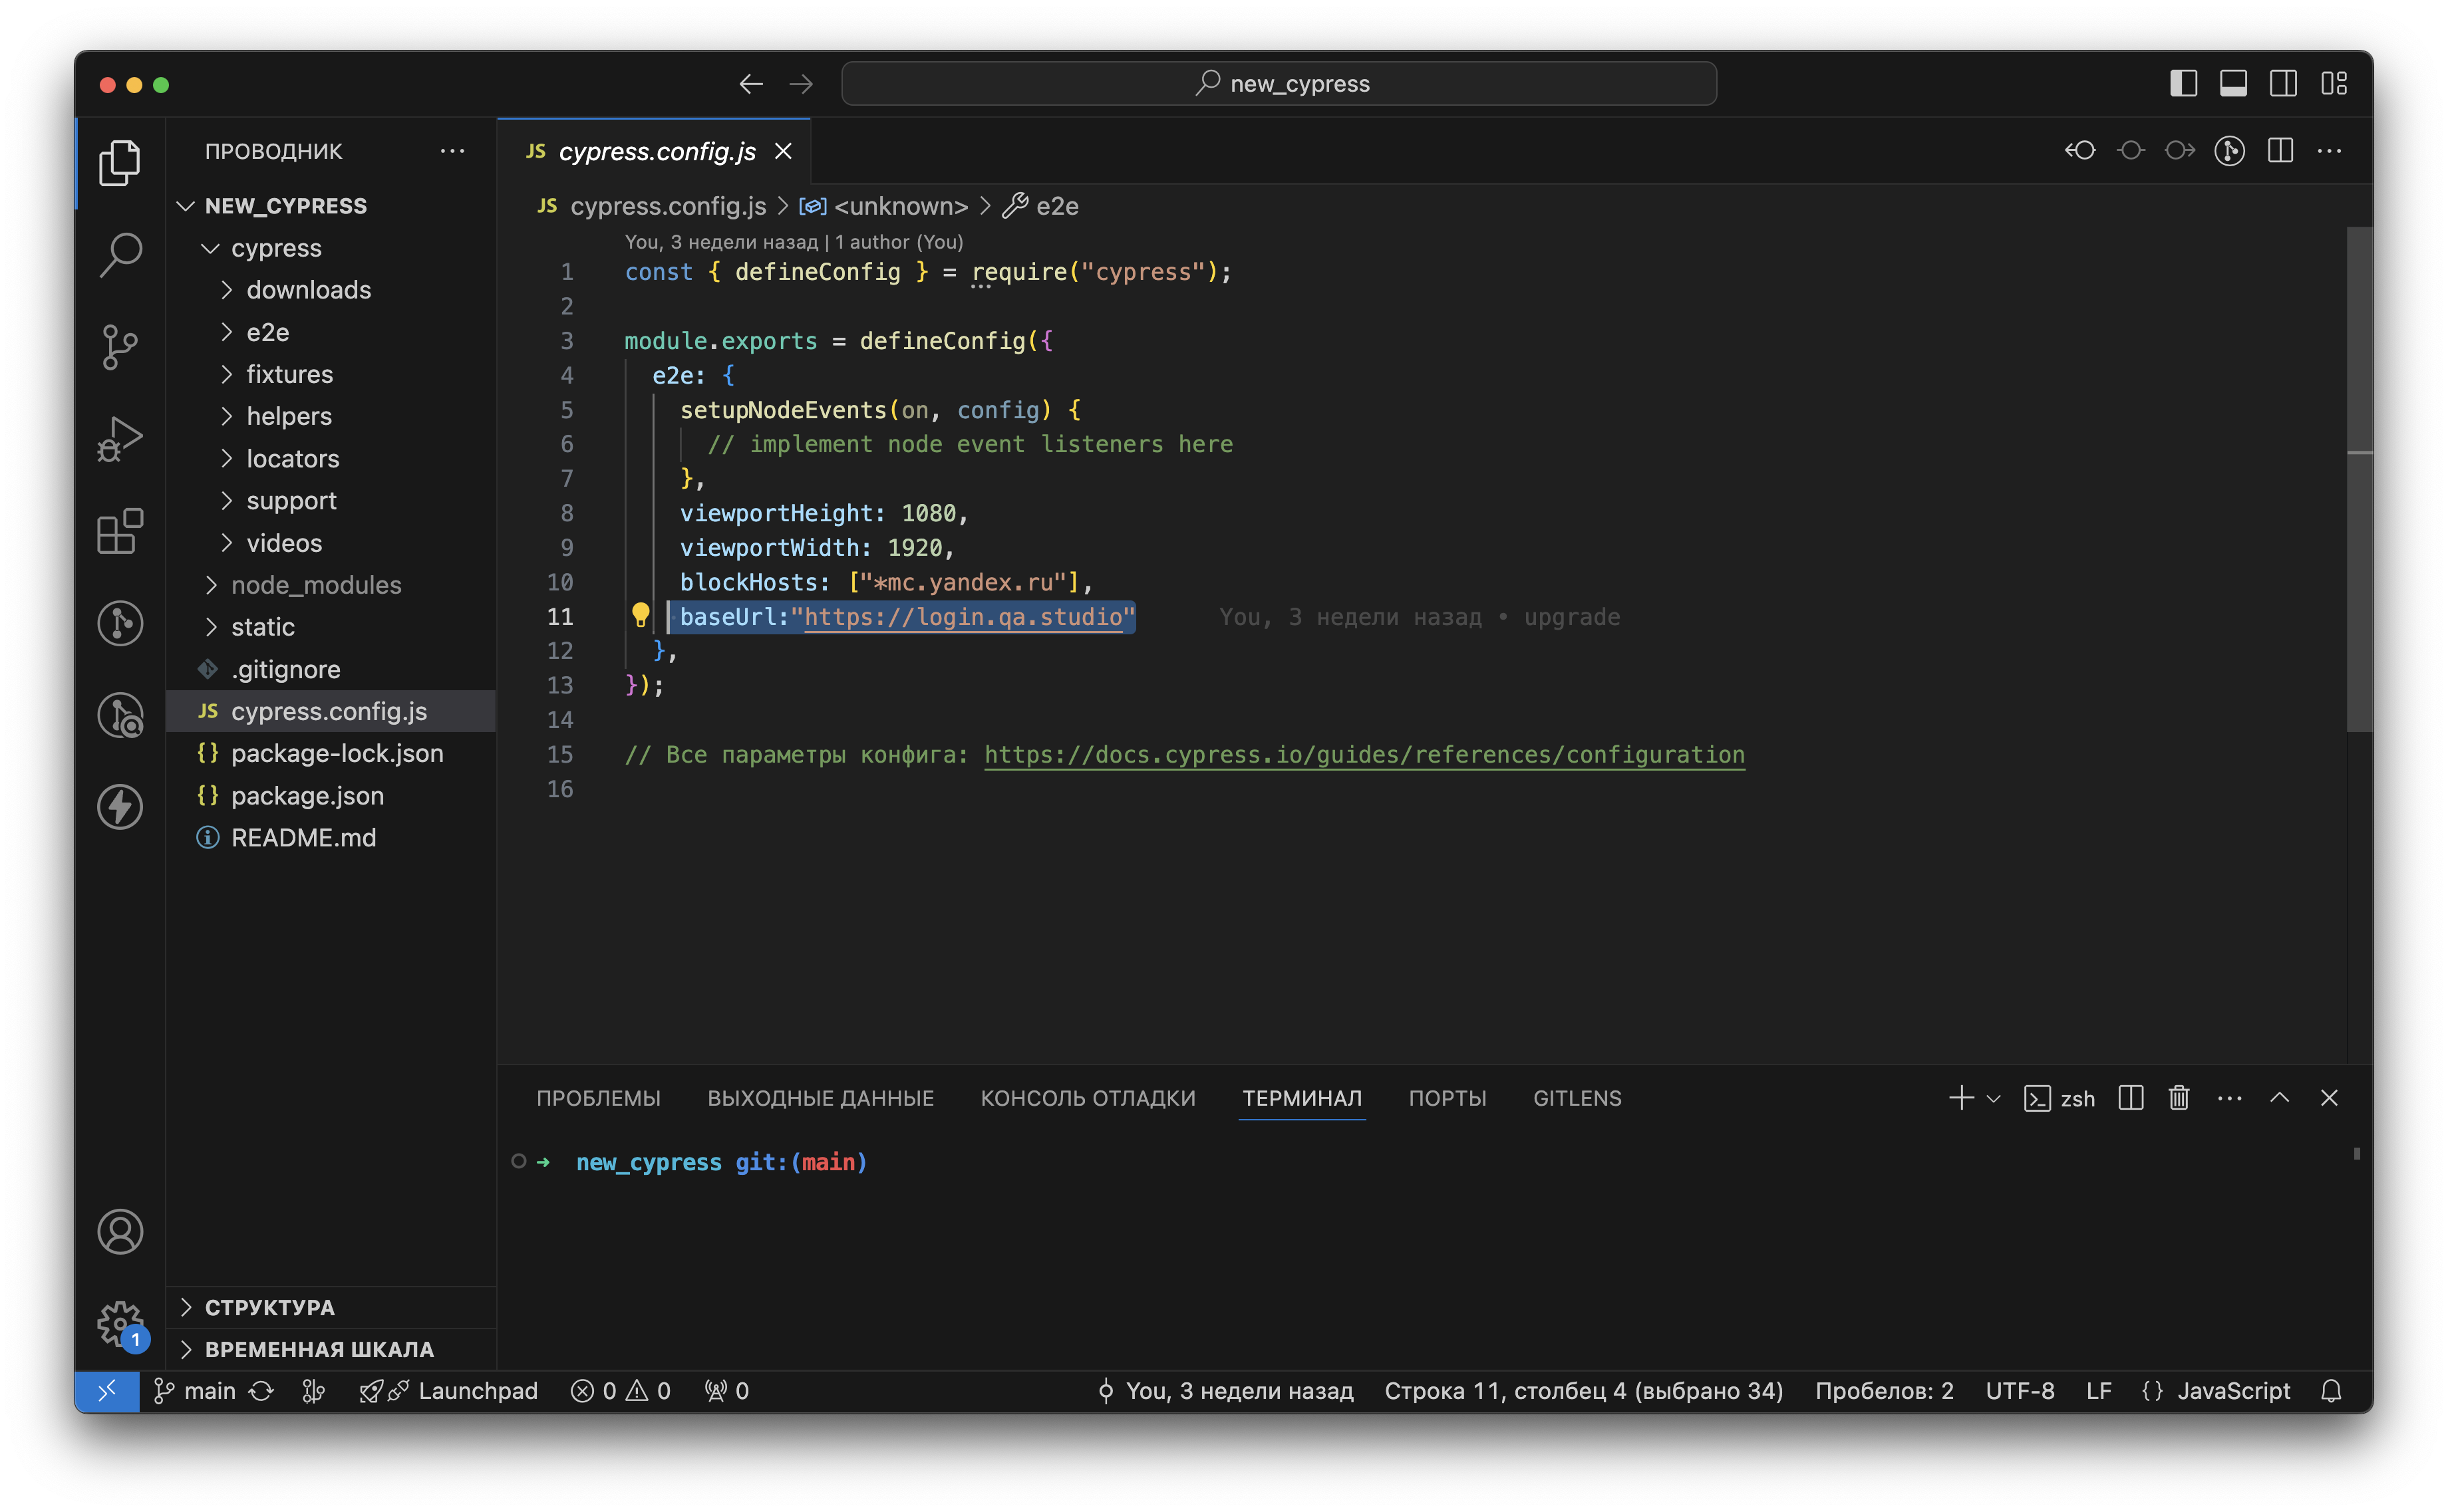The width and height of the screenshot is (2448, 1512).
Task: Toggle the secondary sidebar layout button
Action: 2283,84
